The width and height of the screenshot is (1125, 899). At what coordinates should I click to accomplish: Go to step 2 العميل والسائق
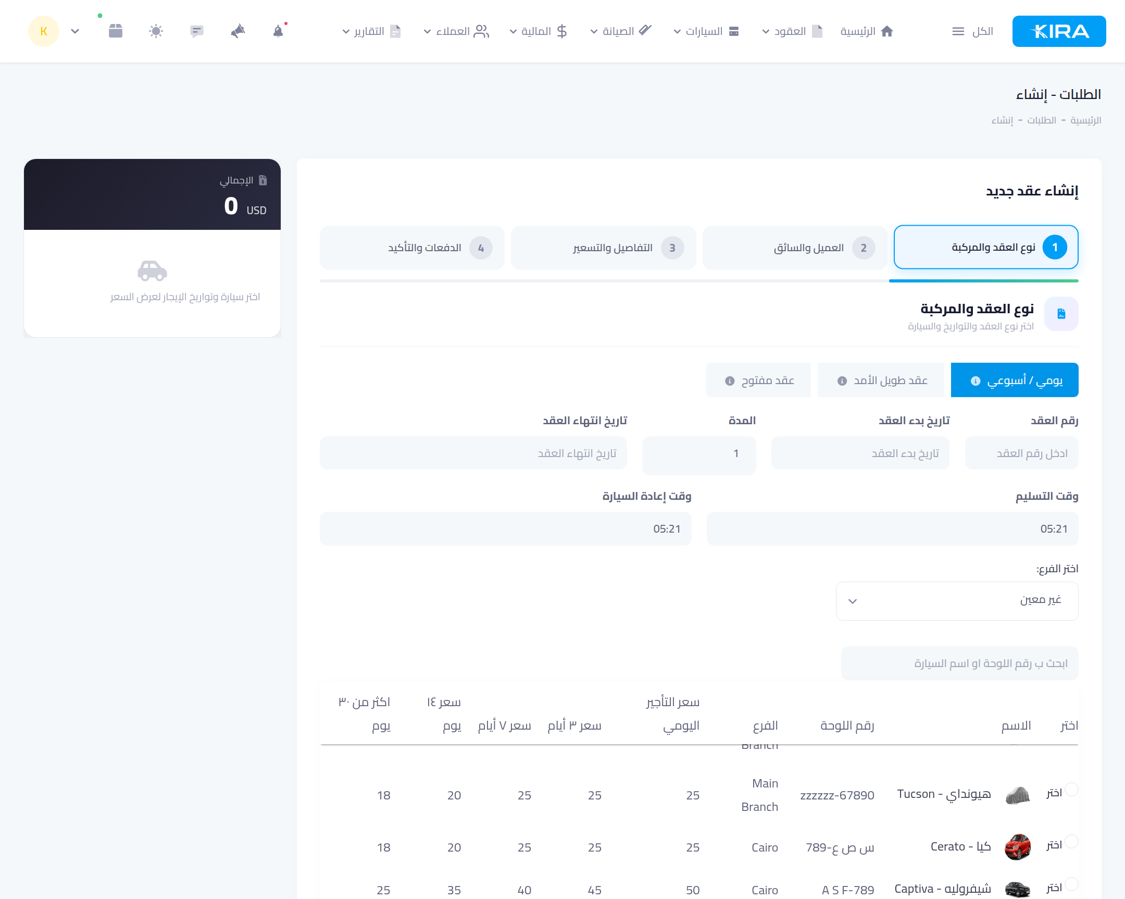click(x=794, y=247)
